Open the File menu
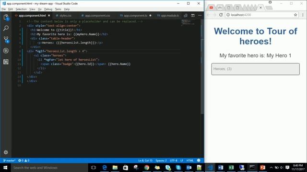The image size is (307, 172). click(4, 9)
